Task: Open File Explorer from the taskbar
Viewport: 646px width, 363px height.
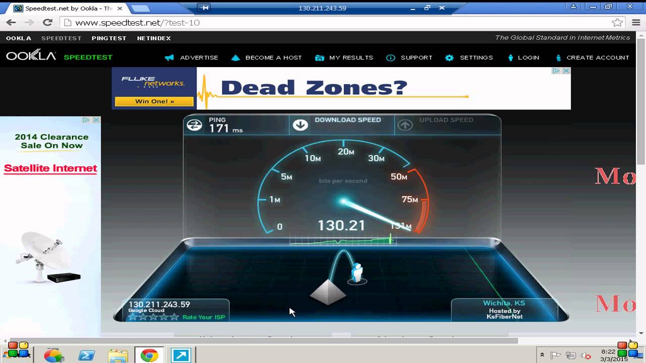Action: 118,355
